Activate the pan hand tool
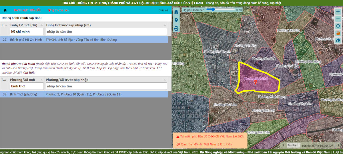This screenshot has width=343, height=154. 338,33
